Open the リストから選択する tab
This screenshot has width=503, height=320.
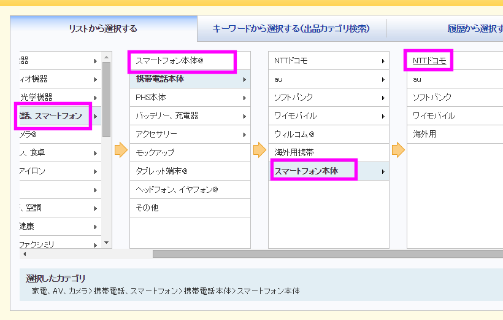point(103,28)
